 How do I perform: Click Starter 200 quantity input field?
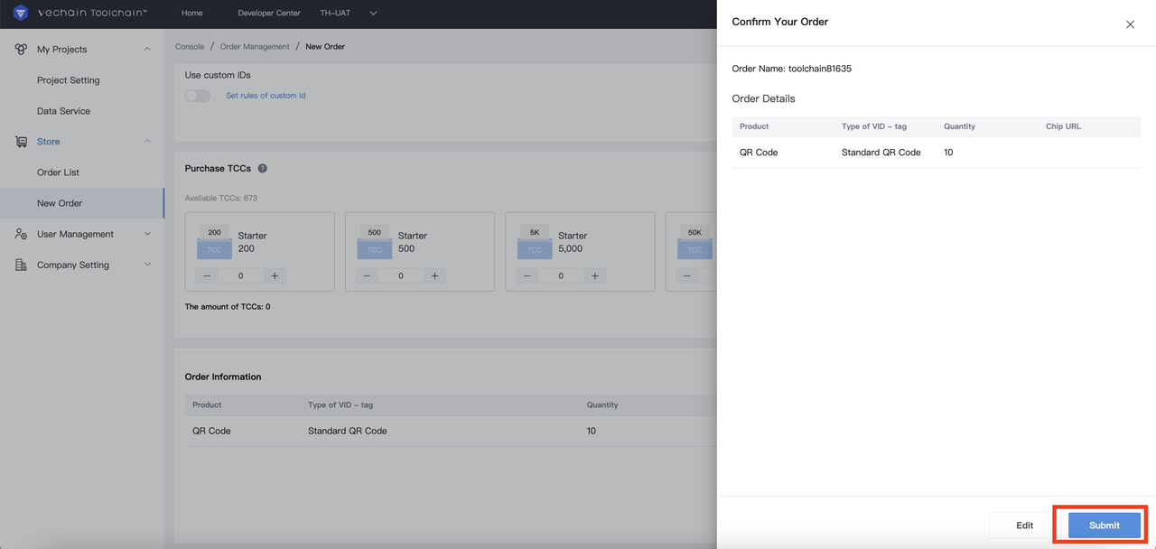241,275
